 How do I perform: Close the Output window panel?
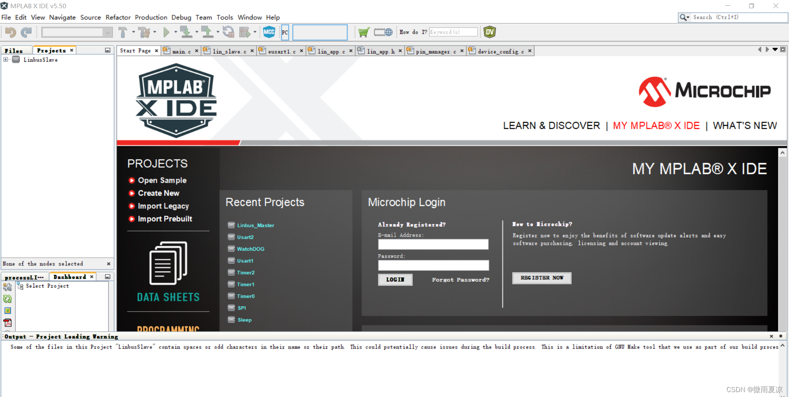[x=771, y=336]
